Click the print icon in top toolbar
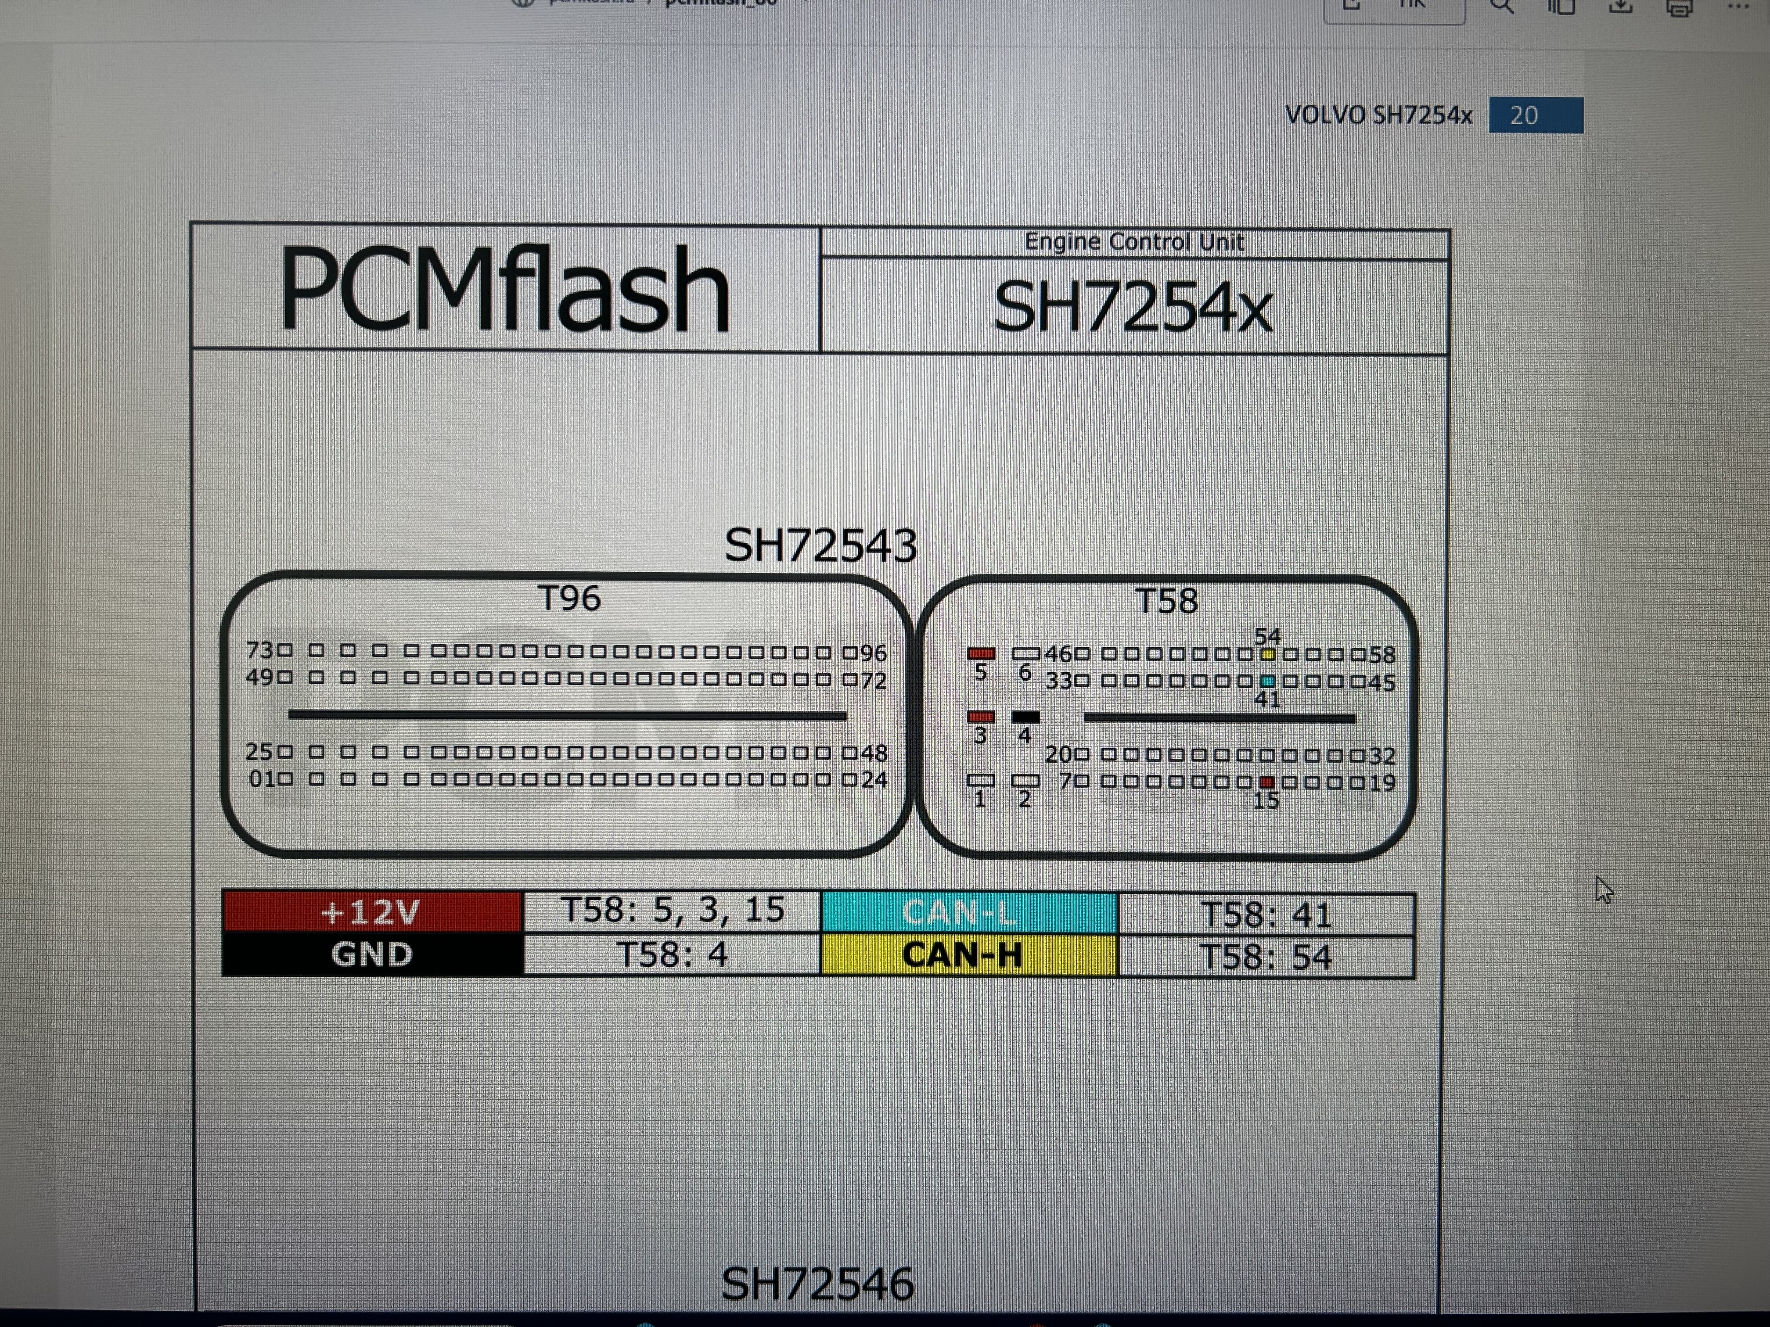 click(1679, 8)
